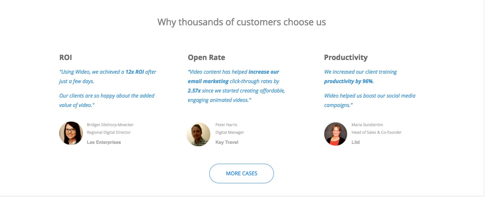The height and width of the screenshot is (197, 485).
Task: Click the bold '12x ROI' text
Action: click(x=135, y=72)
